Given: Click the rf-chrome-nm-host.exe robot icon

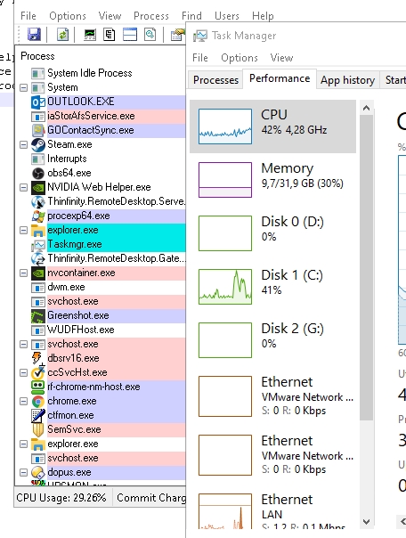Looking at the screenshot, I should click(38, 387).
